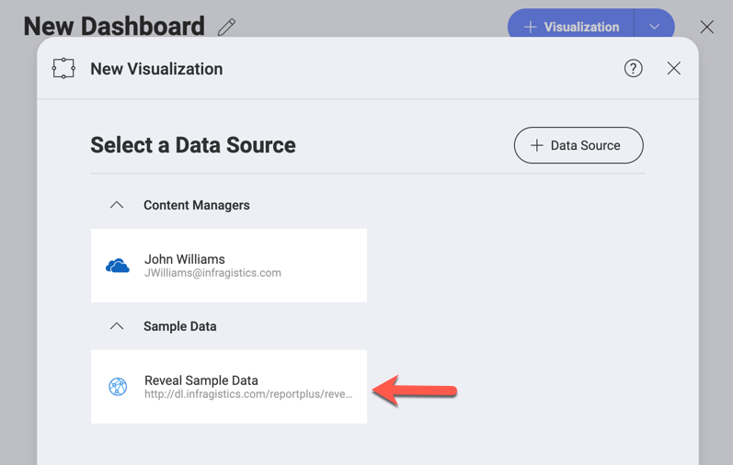Image resolution: width=733 pixels, height=465 pixels.
Task: Click the New Dashboard title text
Action: pyautogui.click(x=114, y=27)
